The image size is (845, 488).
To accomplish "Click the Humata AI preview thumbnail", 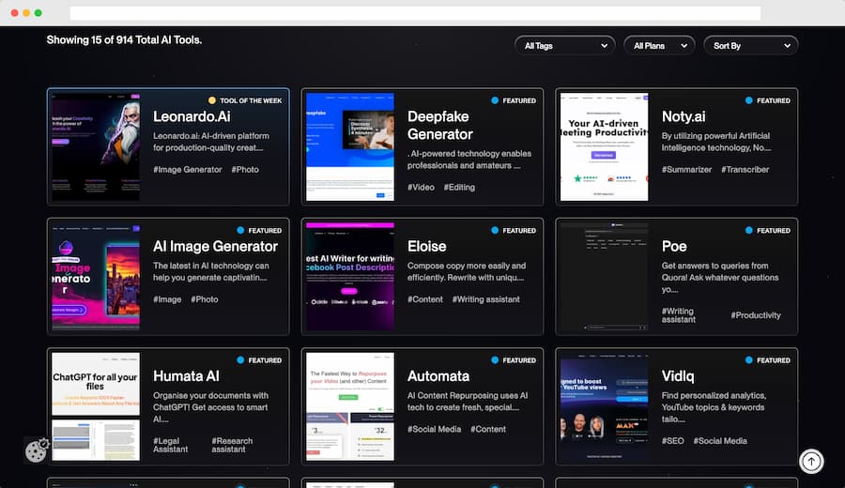I will pyautogui.click(x=96, y=406).
